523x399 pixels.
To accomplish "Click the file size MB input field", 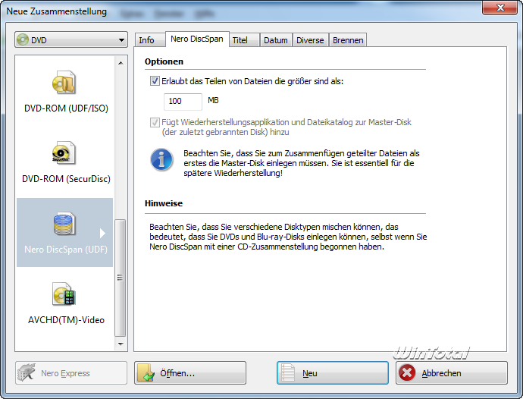I will point(183,102).
